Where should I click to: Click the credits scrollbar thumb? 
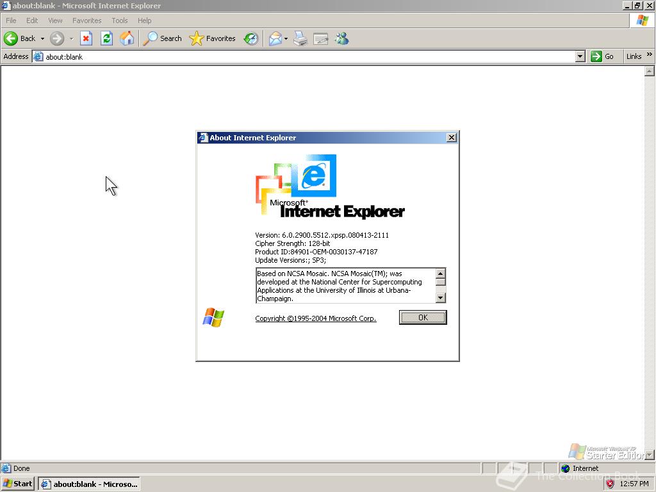[x=440, y=283]
